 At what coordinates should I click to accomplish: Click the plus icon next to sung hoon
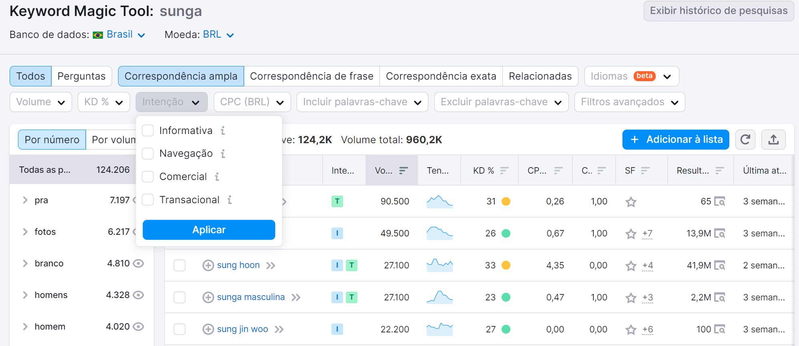(x=208, y=265)
